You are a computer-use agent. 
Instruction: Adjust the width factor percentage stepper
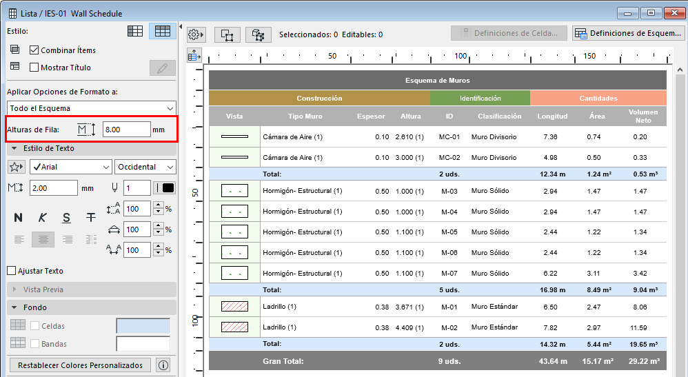click(159, 229)
